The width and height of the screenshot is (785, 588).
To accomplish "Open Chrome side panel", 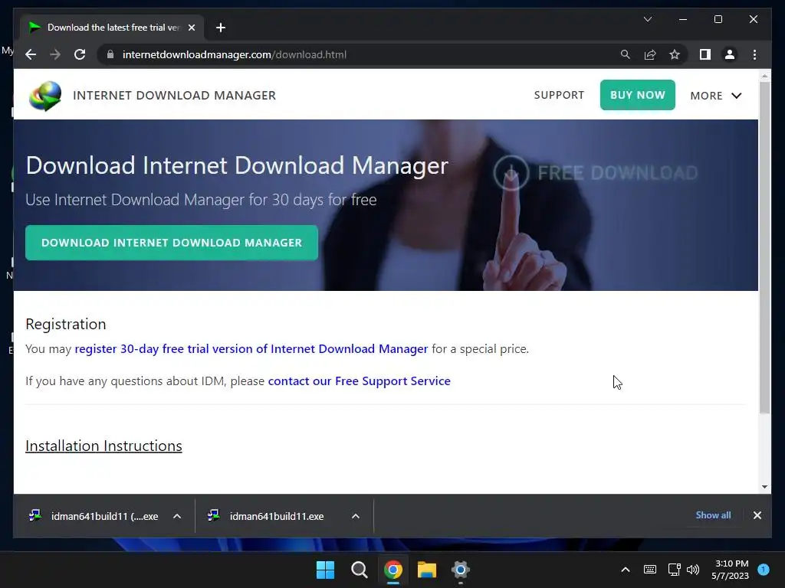I will [705, 54].
